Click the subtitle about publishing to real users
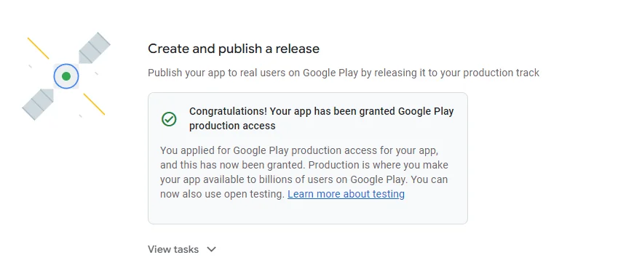 pos(344,73)
